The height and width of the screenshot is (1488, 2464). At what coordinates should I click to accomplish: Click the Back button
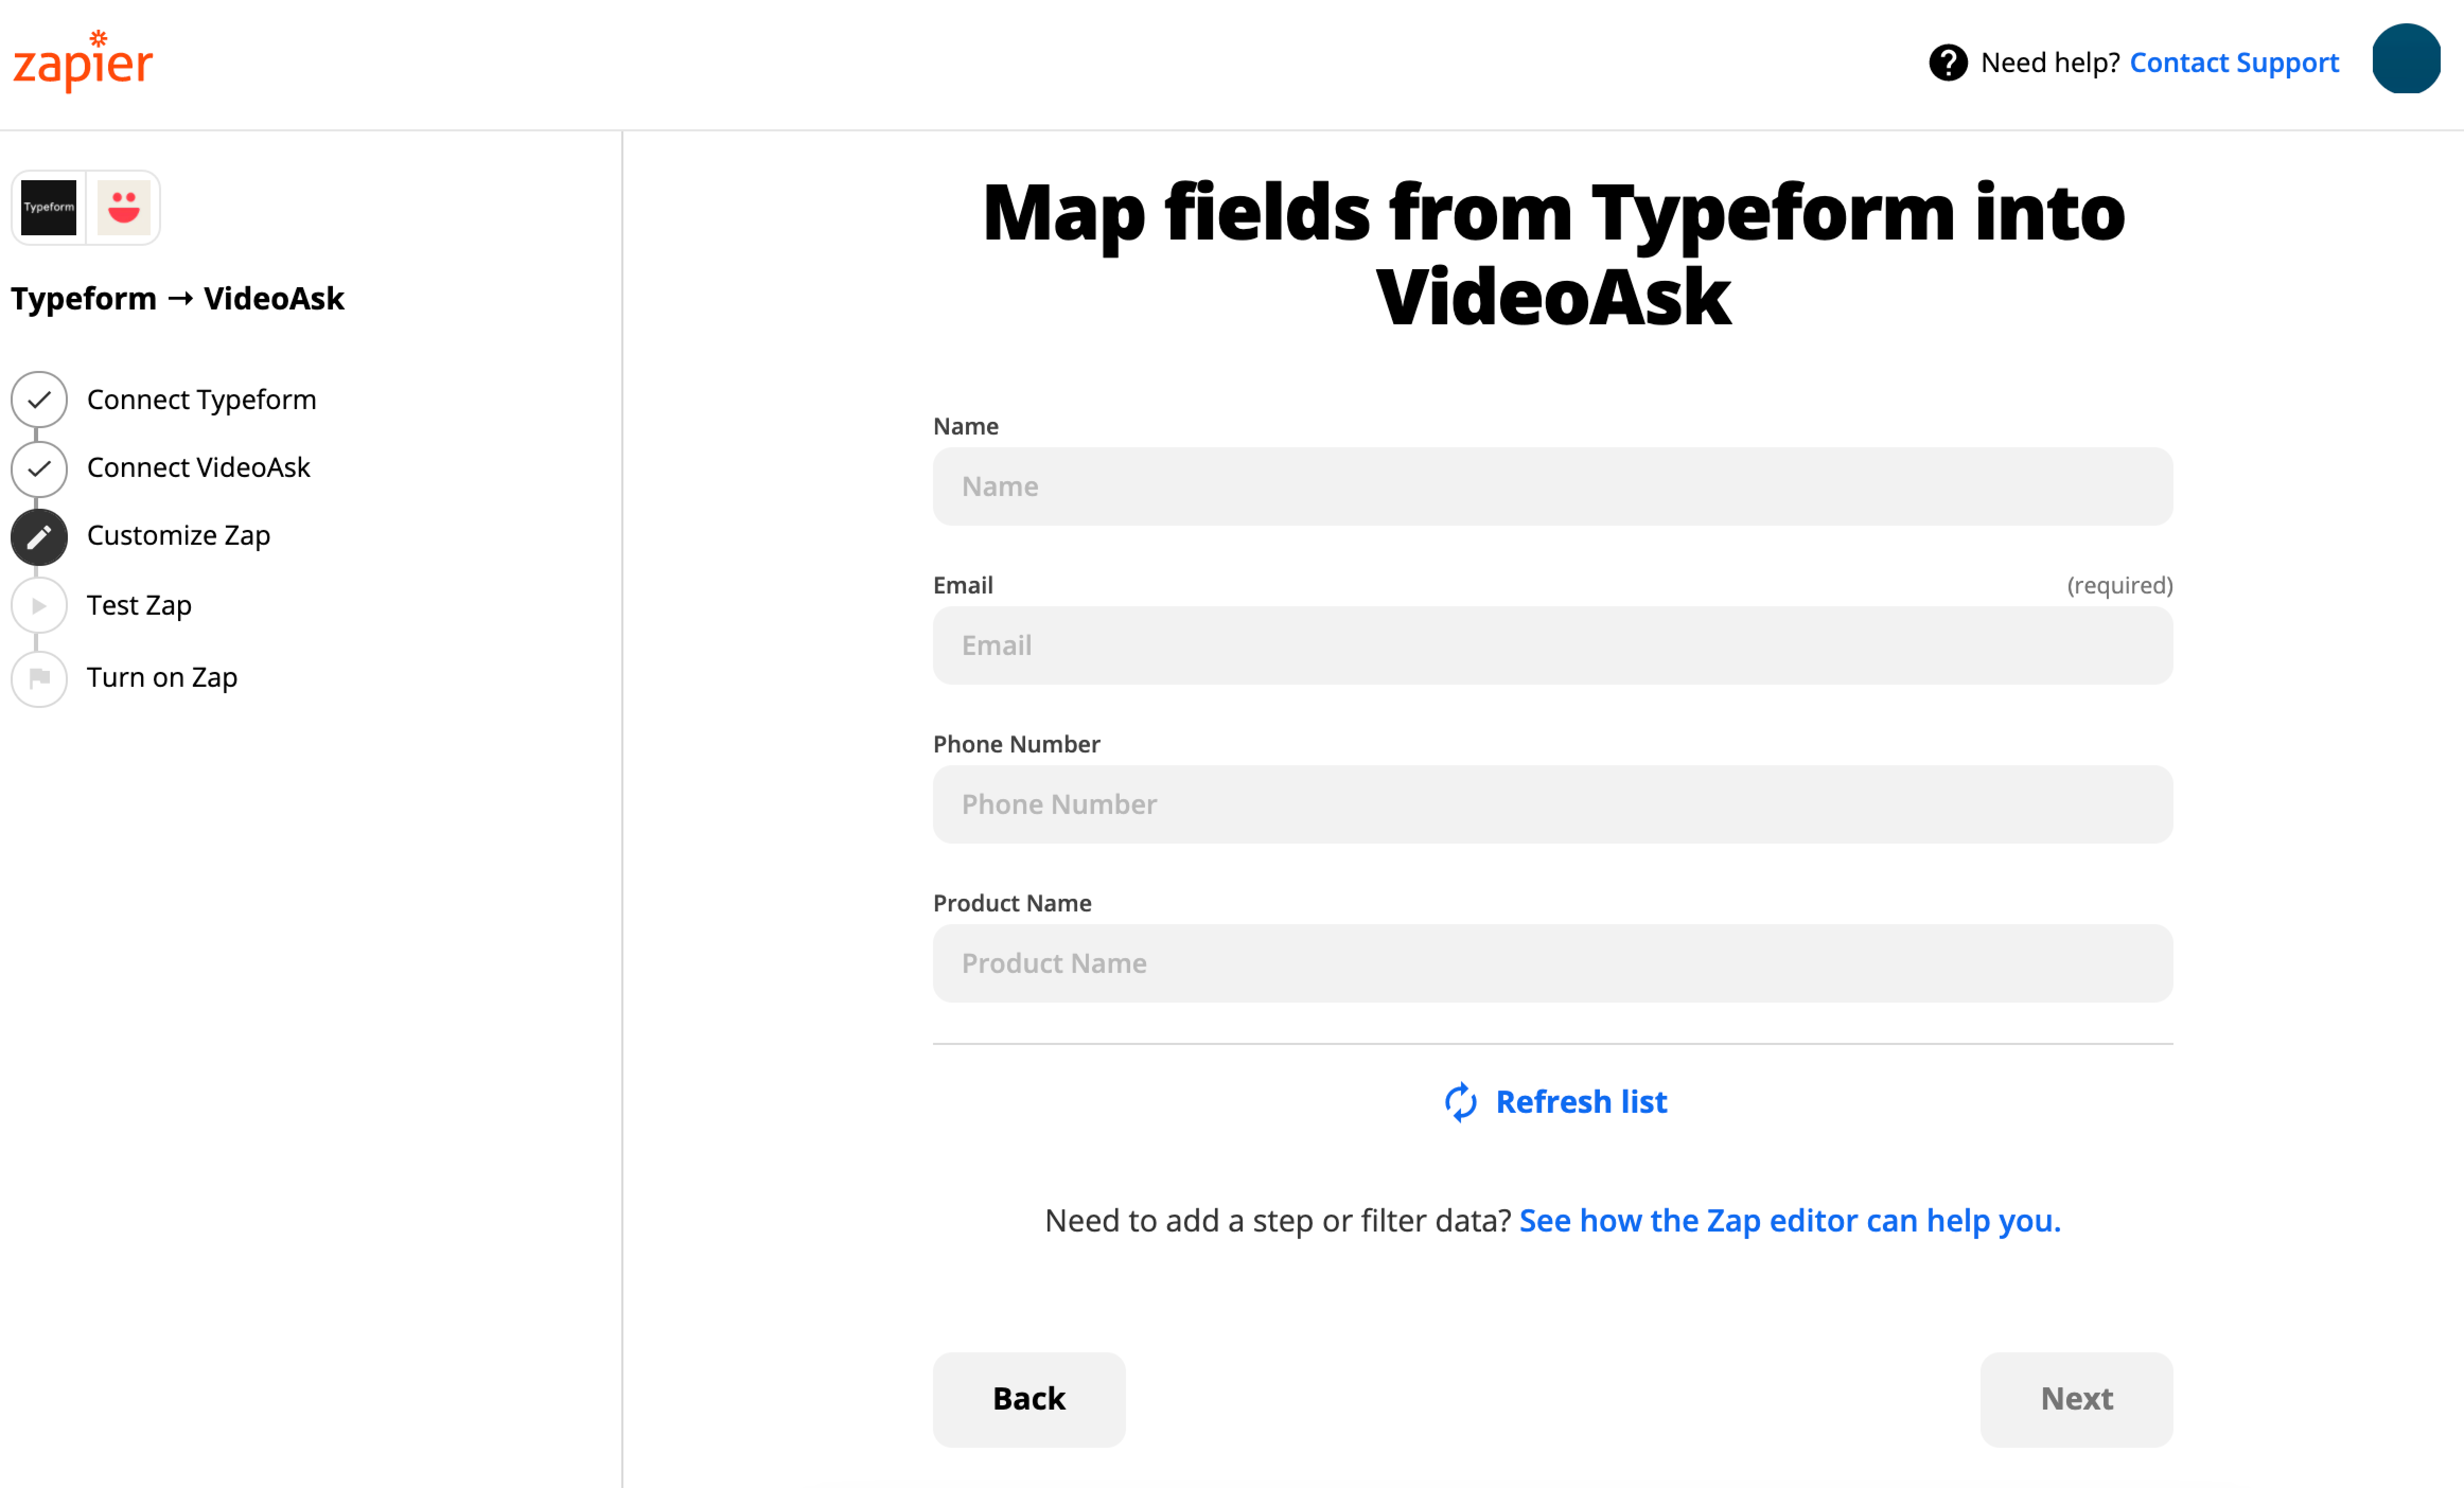tap(1029, 1399)
